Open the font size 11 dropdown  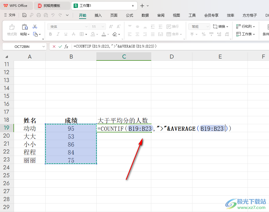[x=103, y=27]
